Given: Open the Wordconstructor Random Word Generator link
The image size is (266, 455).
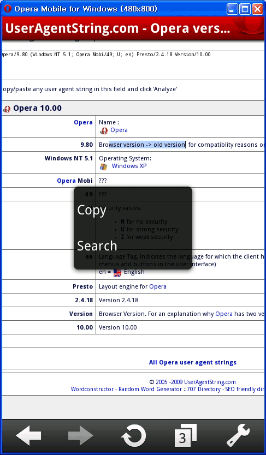Looking at the screenshot, I should (x=126, y=390).
